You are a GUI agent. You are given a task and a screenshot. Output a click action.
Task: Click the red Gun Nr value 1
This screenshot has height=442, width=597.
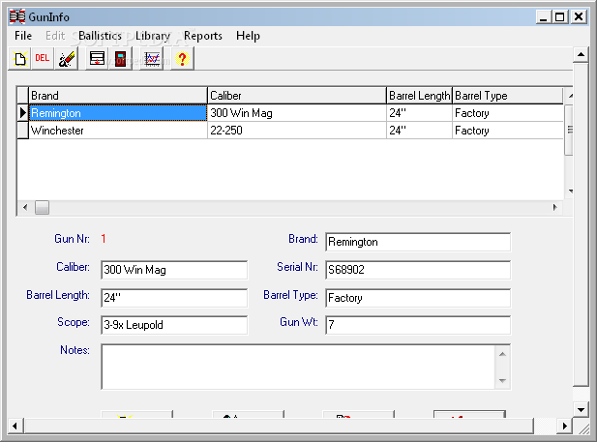point(104,239)
